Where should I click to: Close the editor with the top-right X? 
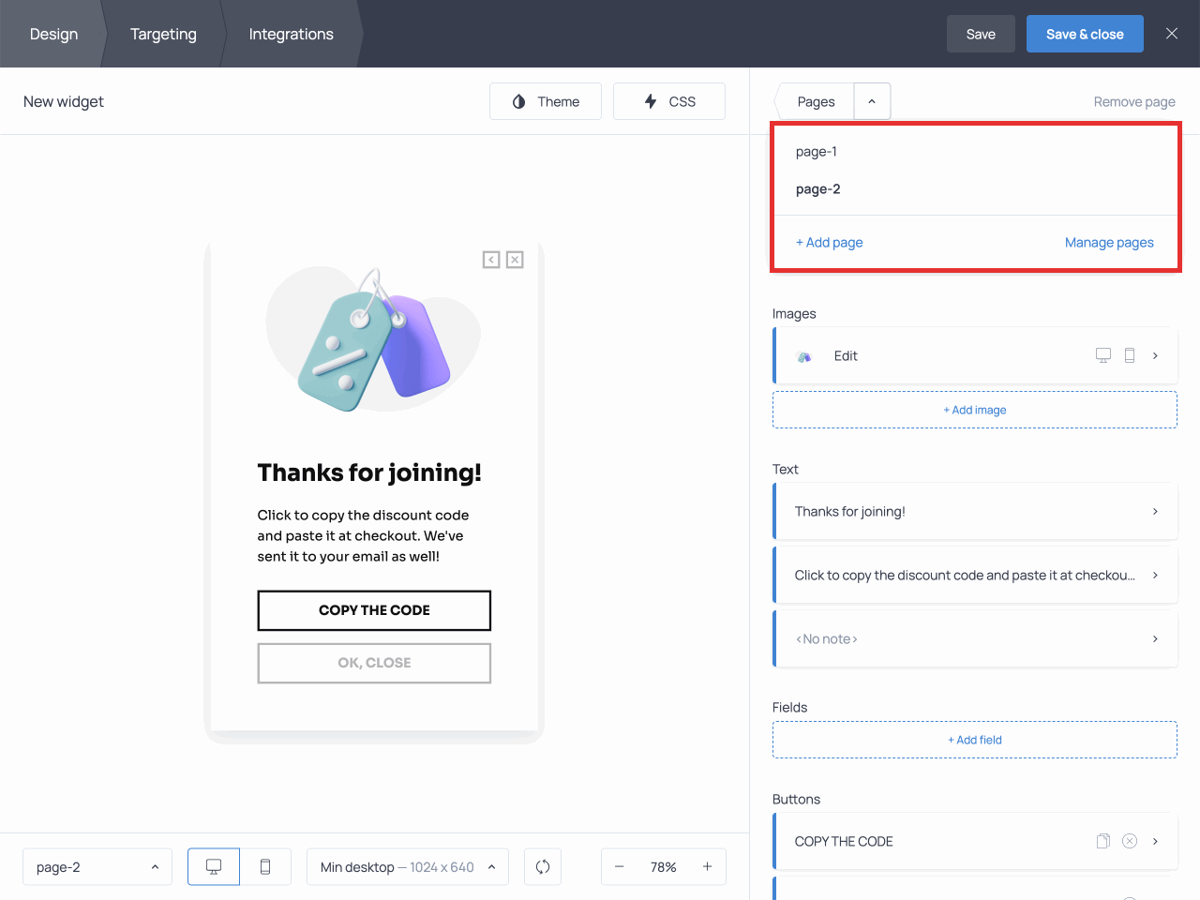(1172, 34)
